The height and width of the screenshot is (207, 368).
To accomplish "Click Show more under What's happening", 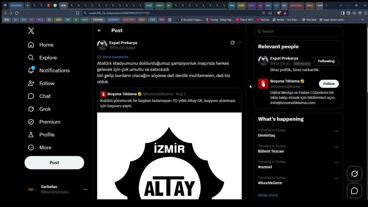I will pyautogui.click(x=268, y=195).
